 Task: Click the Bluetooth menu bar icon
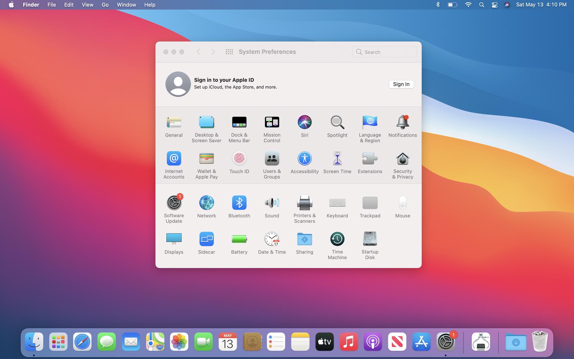click(x=438, y=5)
